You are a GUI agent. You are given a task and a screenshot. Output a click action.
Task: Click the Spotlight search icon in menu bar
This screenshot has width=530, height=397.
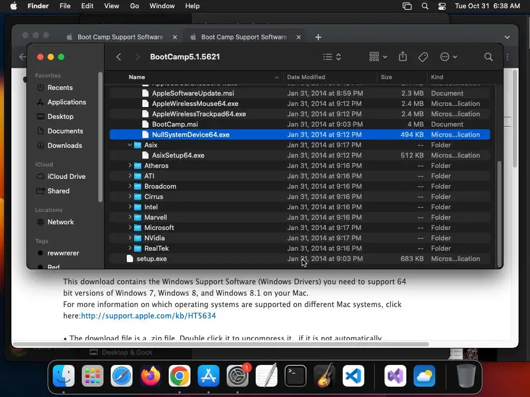(x=425, y=6)
